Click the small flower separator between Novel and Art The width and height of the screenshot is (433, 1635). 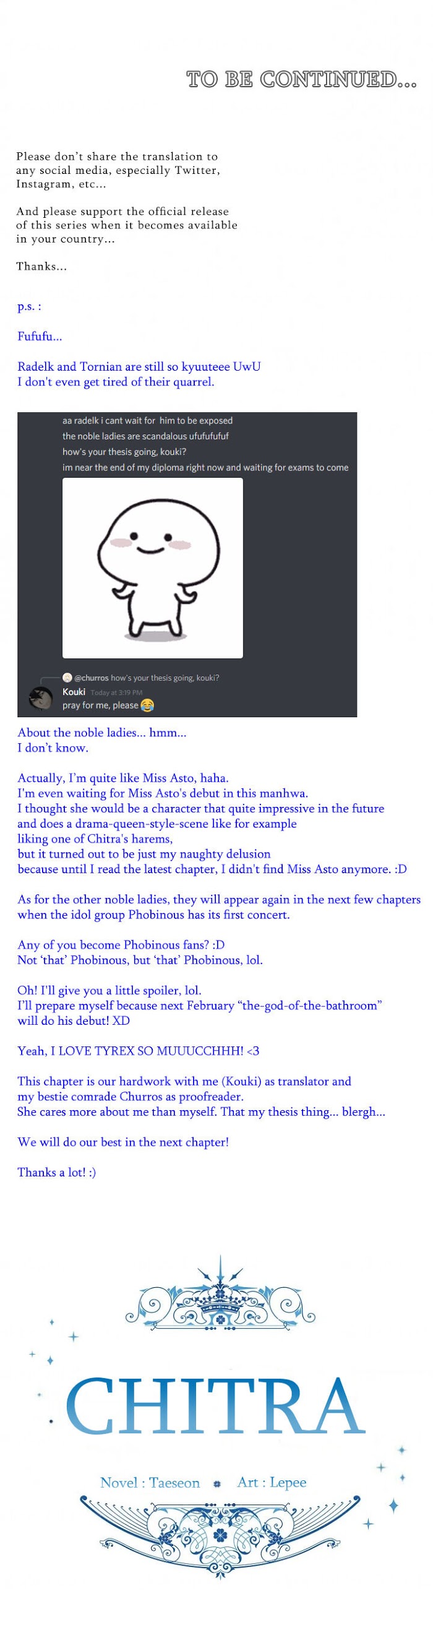click(218, 1484)
